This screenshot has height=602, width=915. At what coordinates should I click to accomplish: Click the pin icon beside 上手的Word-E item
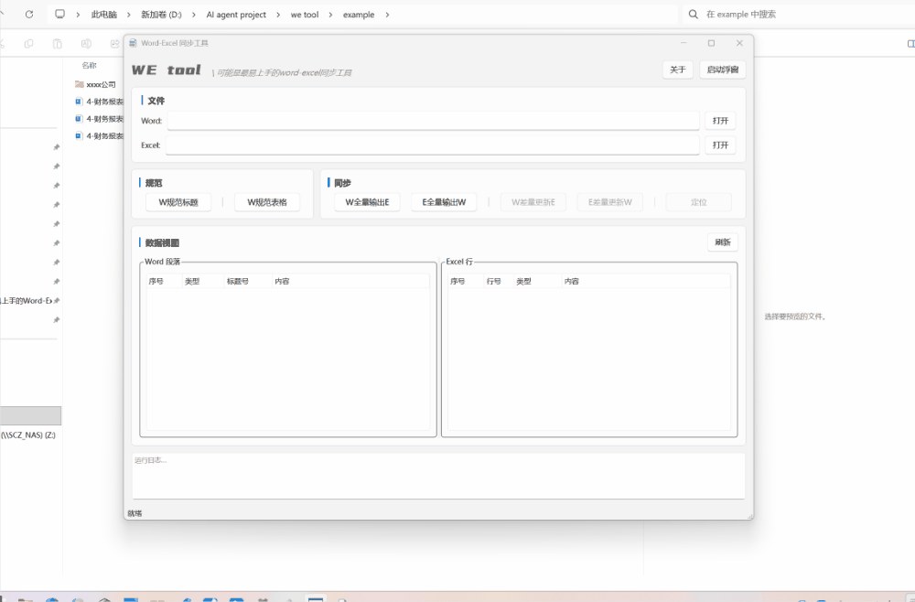click(57, 301)
